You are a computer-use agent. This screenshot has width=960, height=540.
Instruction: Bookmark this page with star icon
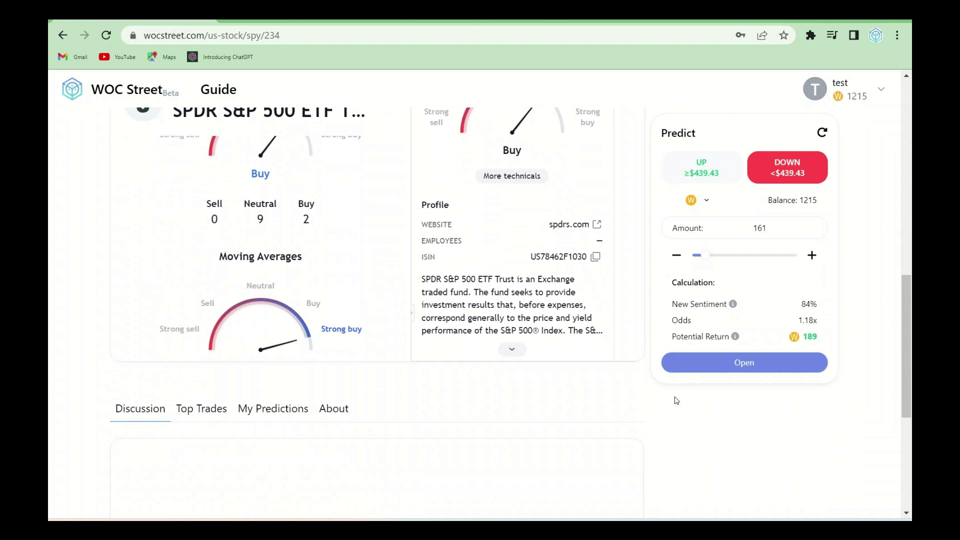[x=783, y=35]
